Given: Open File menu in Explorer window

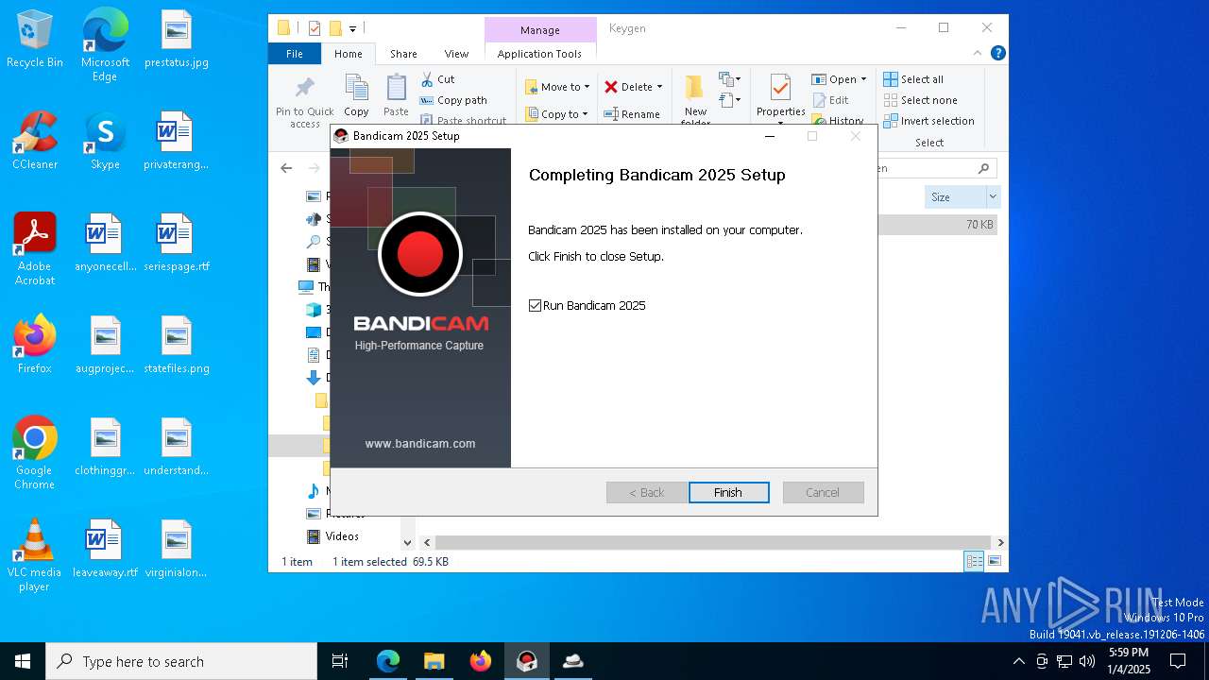Looking at the screenshot, I should click(295, 54).
